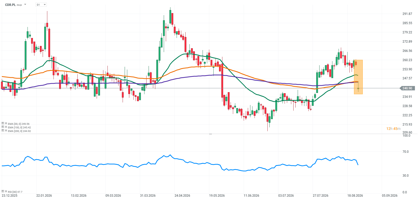Click the orange highlighted rectangle on chart
Viewport: 418px width, 200px height.
358,77
